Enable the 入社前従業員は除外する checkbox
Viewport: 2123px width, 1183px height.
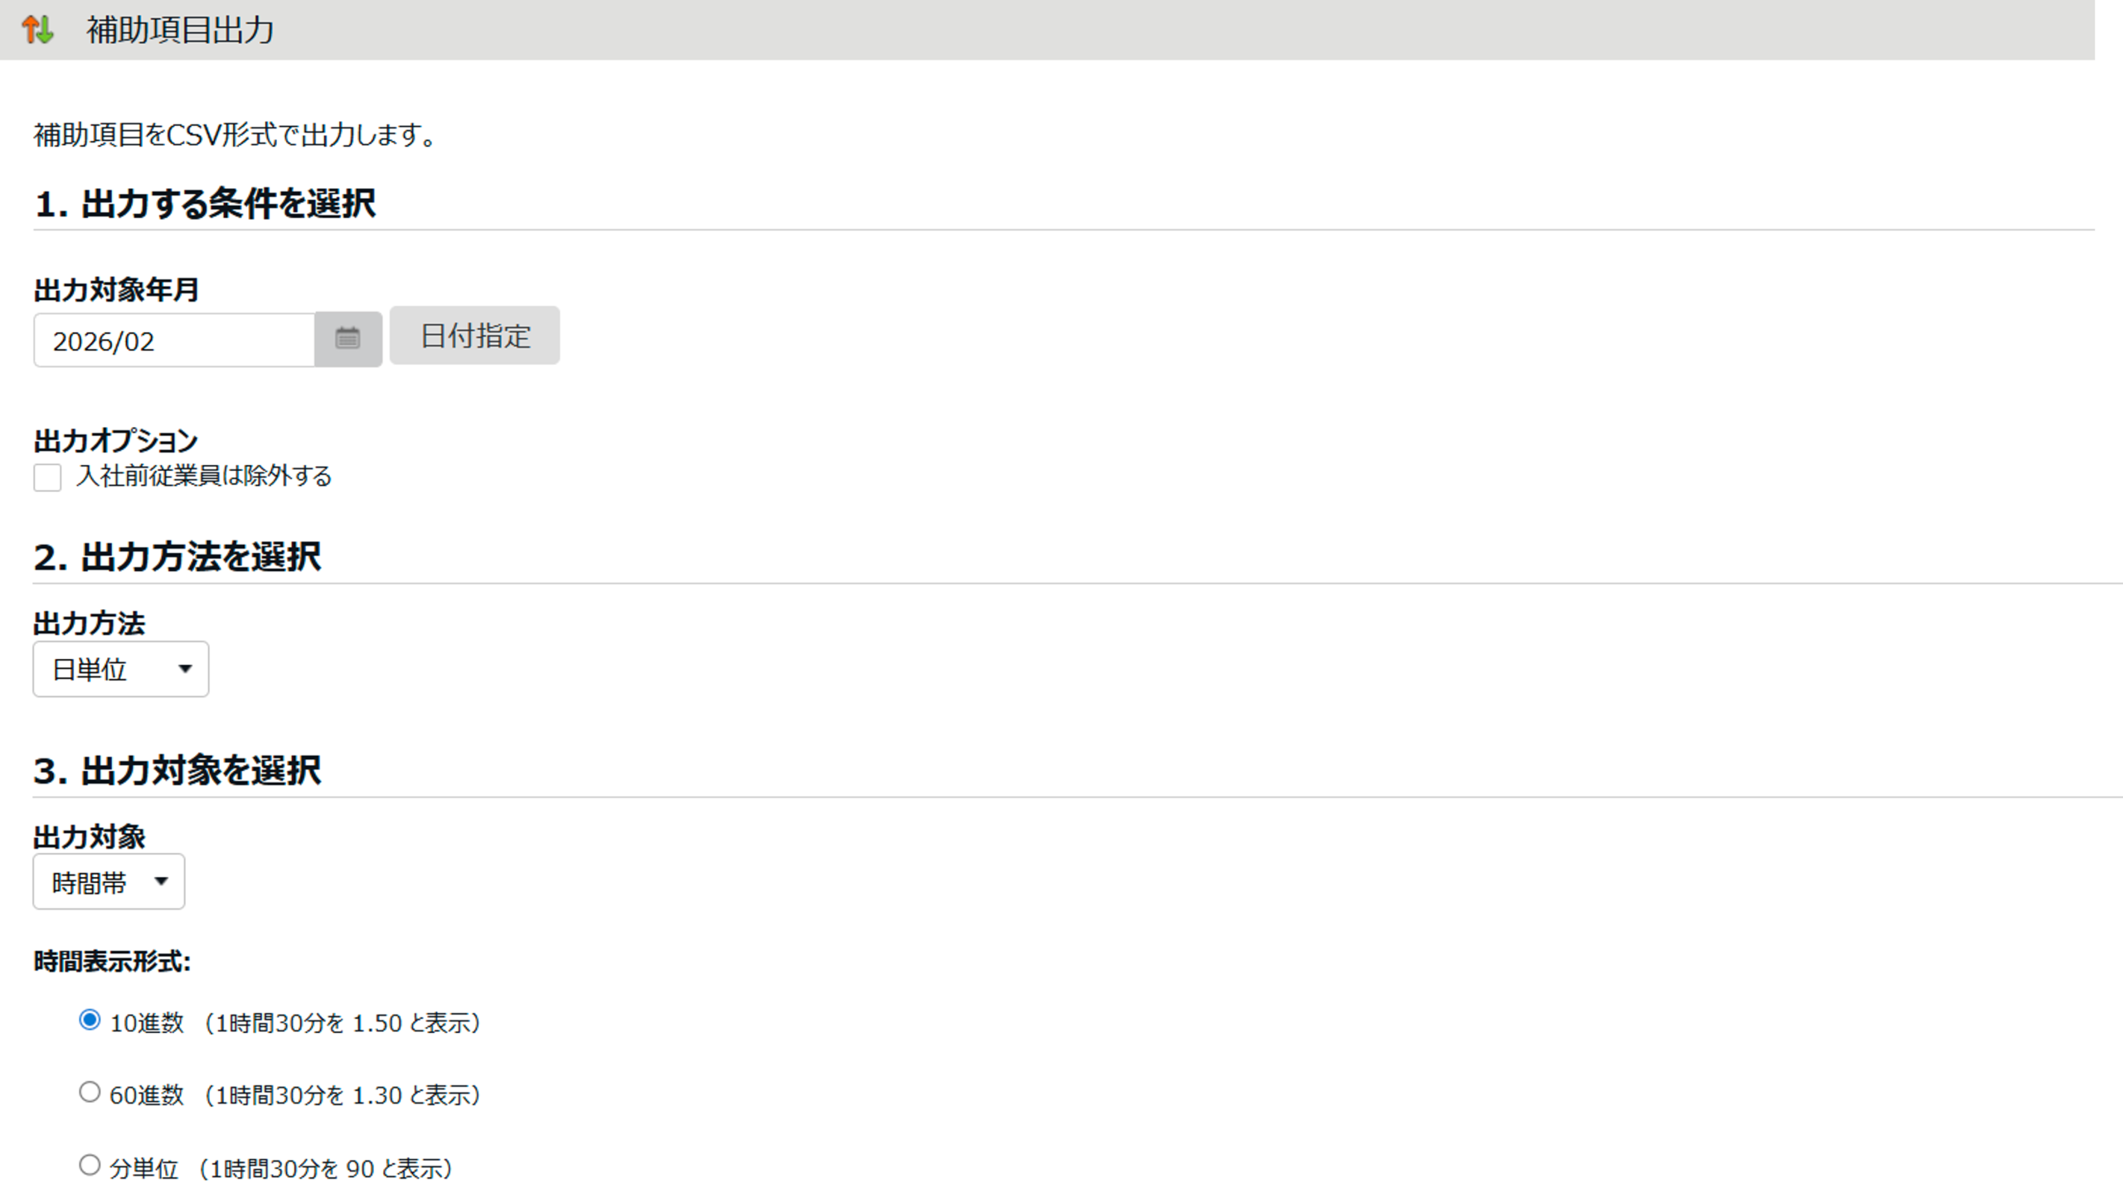[x=47, y=478]
